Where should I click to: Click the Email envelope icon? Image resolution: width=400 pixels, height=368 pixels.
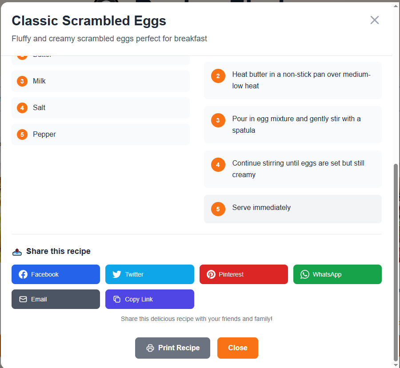(x=23, y=299)
